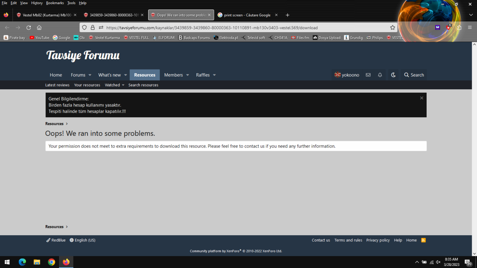Open the Firefox File menu
477x268 pixels.
[x=5, y=3]
